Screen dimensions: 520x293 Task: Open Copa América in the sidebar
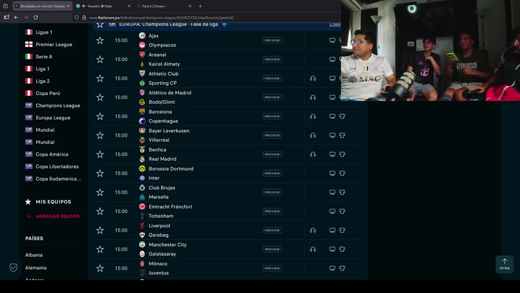click(x=52, y=154)
